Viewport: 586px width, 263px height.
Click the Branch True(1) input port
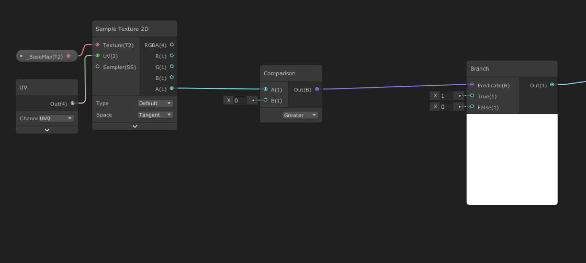[472, 96]
